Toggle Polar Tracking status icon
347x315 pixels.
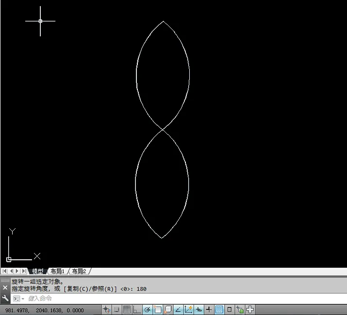pyautogui.click(x=148, y=310)
